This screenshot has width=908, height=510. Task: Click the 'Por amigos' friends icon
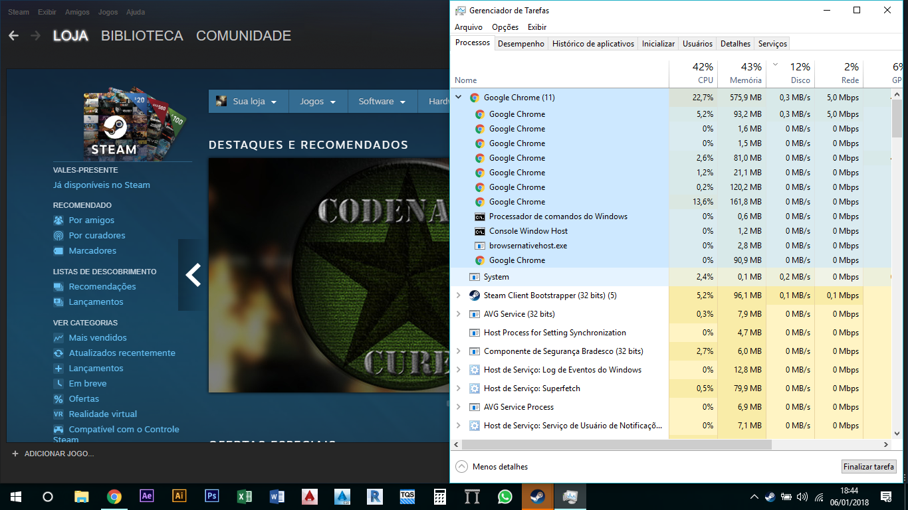click(x=58, y=220)
